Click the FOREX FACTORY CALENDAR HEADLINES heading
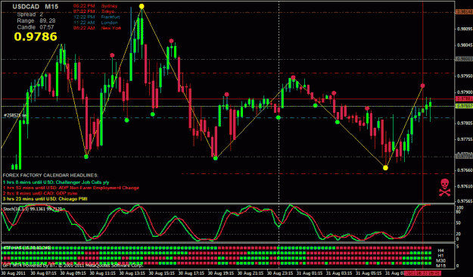473x277 pixels. pyautogui.click(x=51, y=175)
